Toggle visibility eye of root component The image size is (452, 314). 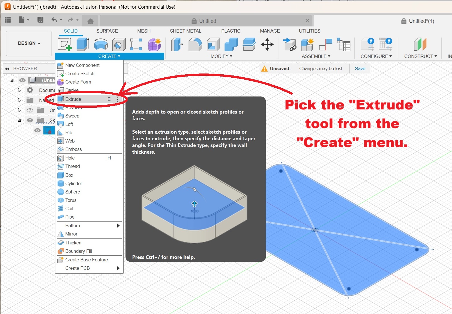coord(22,80)
